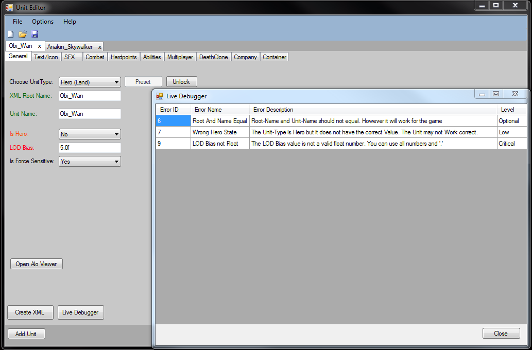Viewport: 532px width, 350px height.
Task: Open the Options menu
Action: pos(43,22)
